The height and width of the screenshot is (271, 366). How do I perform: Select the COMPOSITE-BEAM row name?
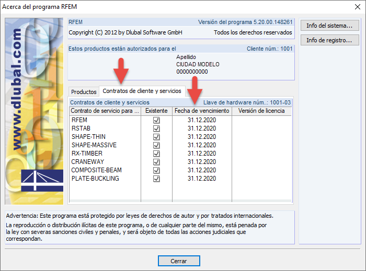96,170
